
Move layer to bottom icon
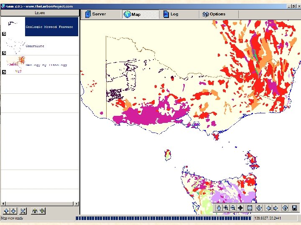tap(42, 211)
